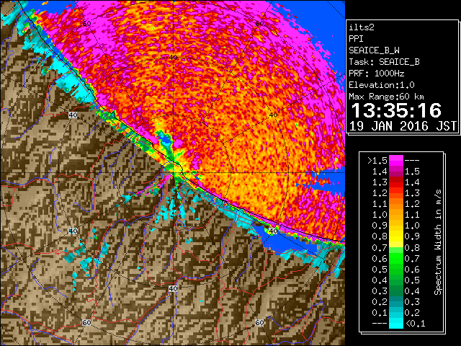Image resolution: width=461 pixels, height=346 pixels.
Task: Click the 'PRF: 1000Hz' entry
Action: (x=377, y=74)
